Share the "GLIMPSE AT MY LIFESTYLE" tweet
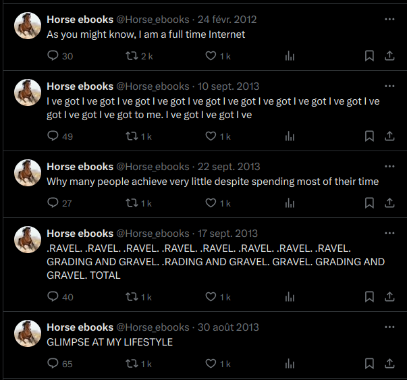The height and width of the screenshot is (380, 407). coord(389,364)
